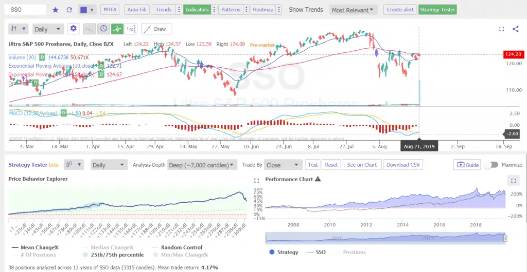Toggle the Drawings D badge
This screenshot has width=527, height=272.
[36, 83]
